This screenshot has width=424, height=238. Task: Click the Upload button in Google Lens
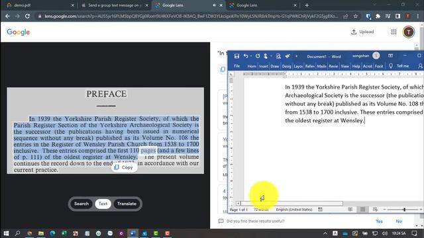(x=362, y=32)
